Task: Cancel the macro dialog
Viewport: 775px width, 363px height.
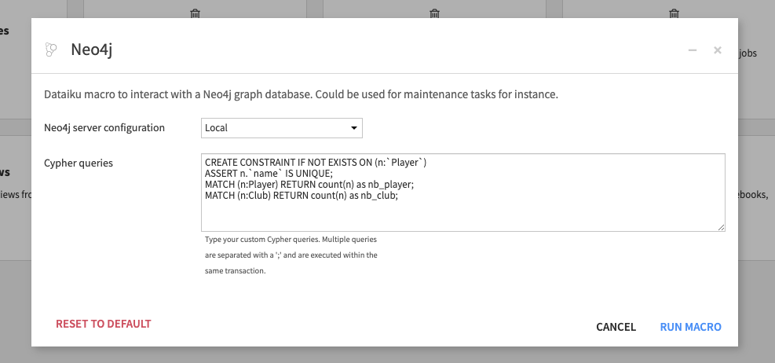Action: 616,327
